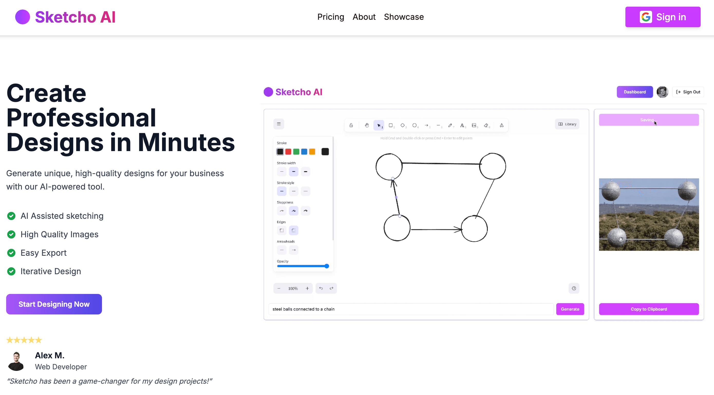Open the hamburger menu in the canvas
The height and width of the screenshot is (395, 714).
click(279, 124)
